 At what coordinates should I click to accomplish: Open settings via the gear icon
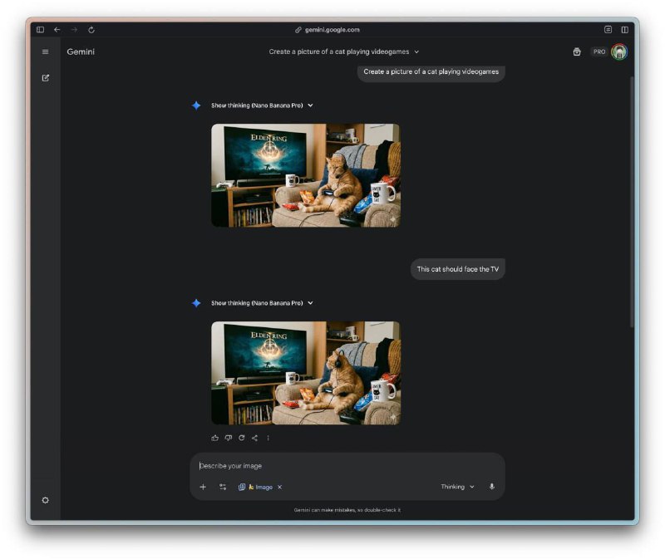point(46,500)
